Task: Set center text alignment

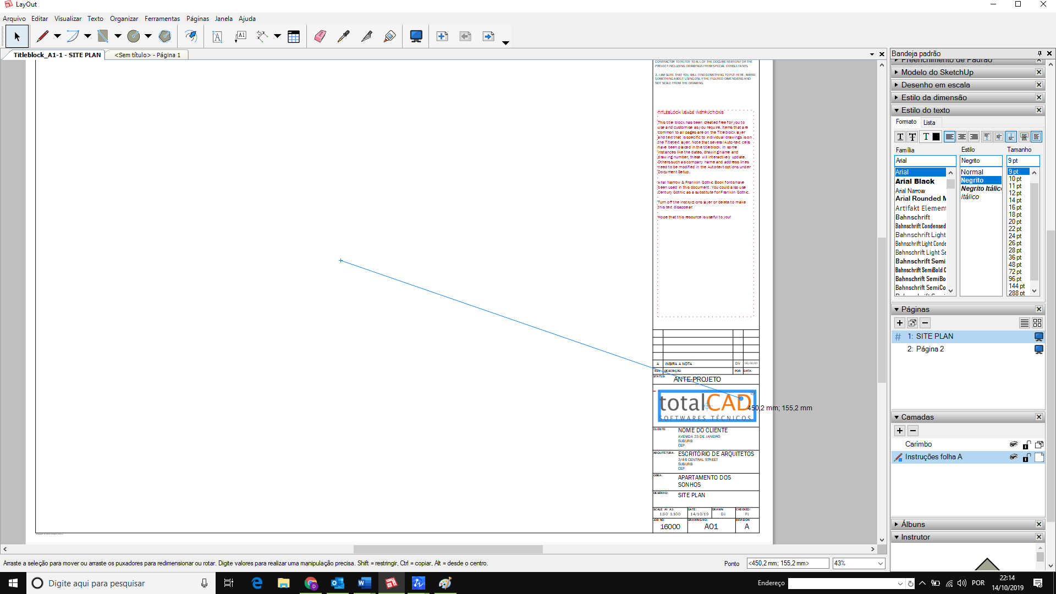Action: click(962, 137)
